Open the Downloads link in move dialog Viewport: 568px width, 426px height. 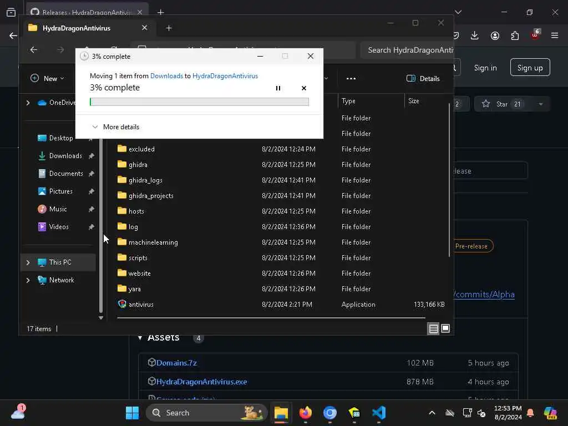point(166,75)
